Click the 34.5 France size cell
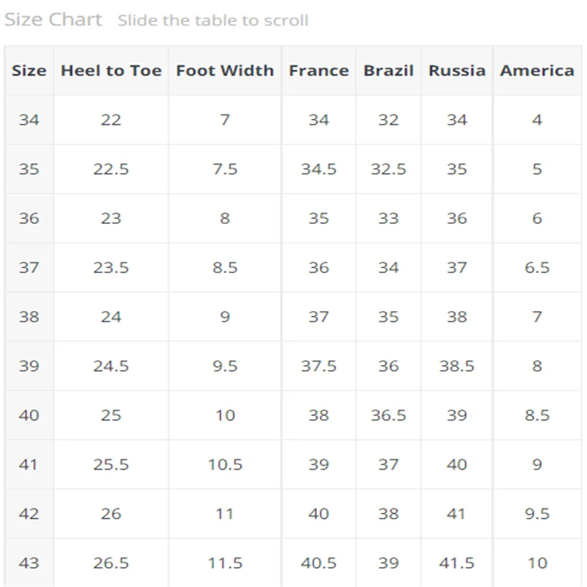587x587 pixels. coord(318,169)
